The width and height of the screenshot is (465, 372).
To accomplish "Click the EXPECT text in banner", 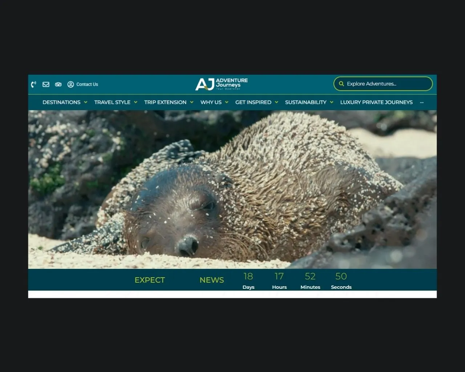I will click(x=150, y=280).
